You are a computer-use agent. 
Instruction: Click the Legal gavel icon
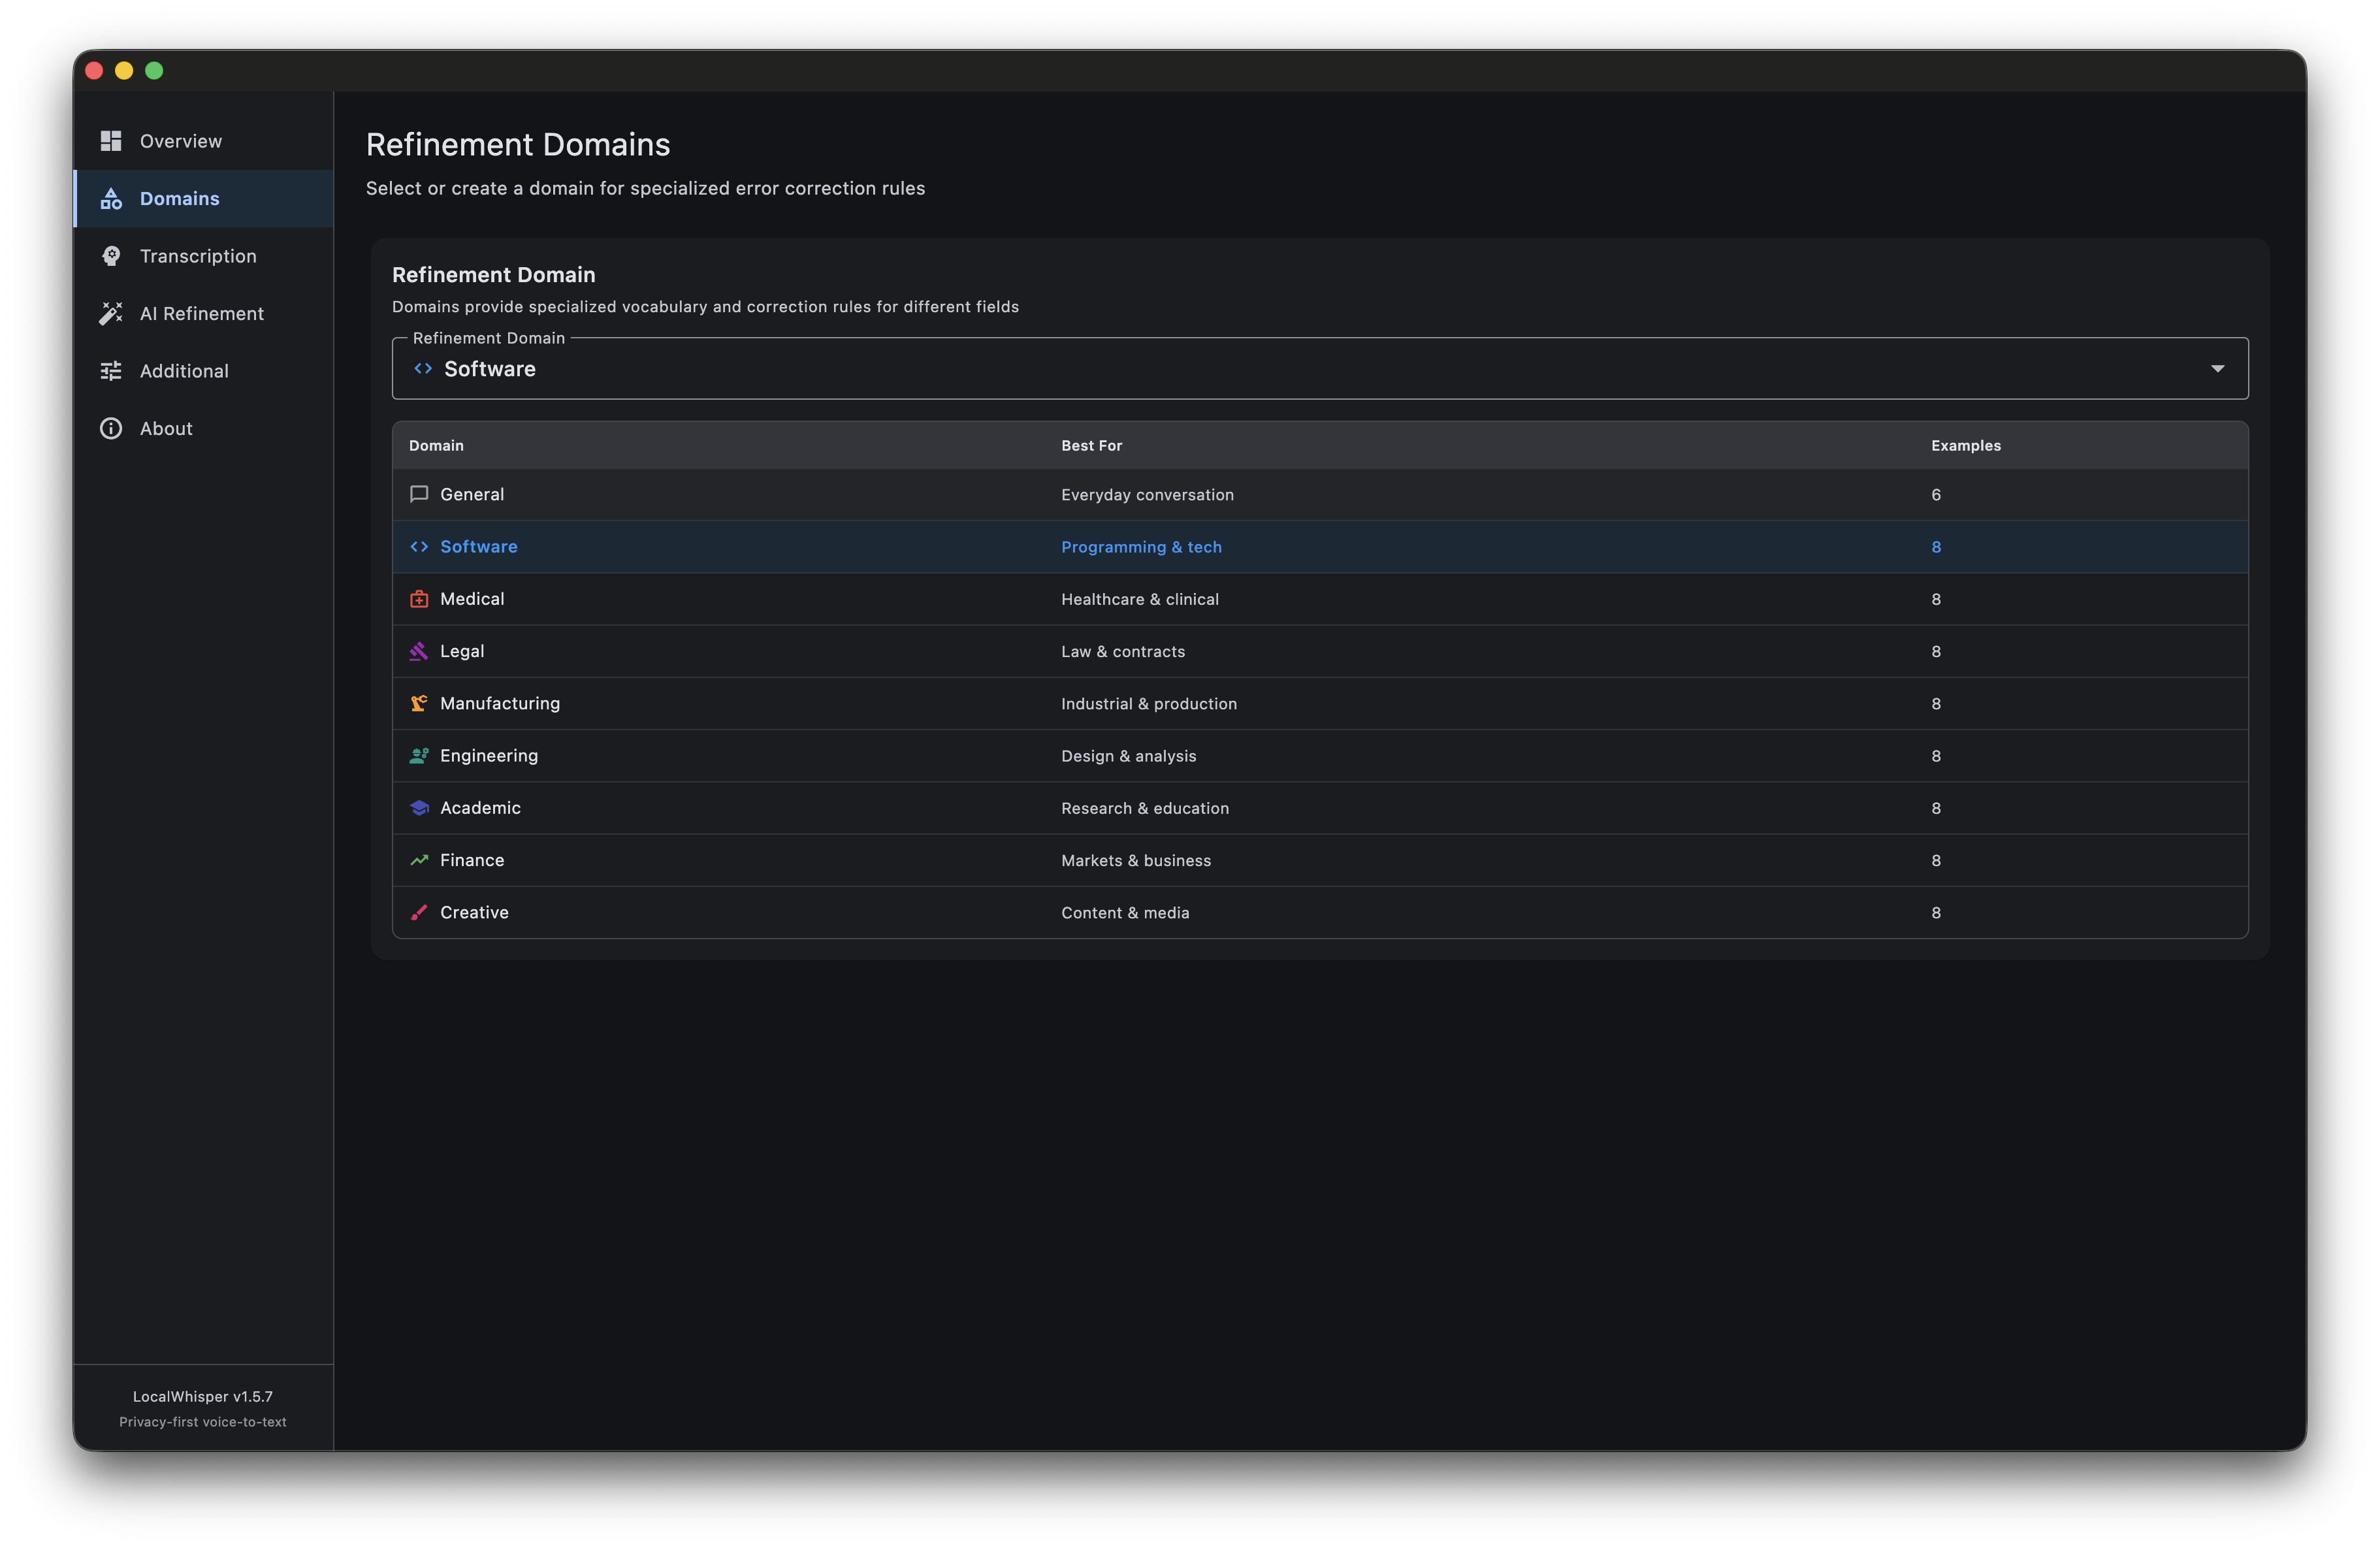pos(419,651)
